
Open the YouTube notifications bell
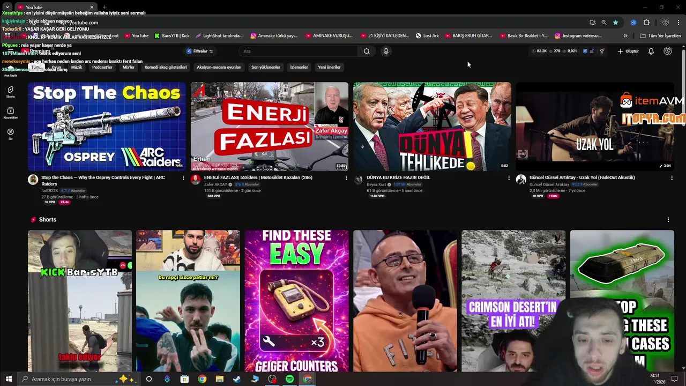[651, 51]
